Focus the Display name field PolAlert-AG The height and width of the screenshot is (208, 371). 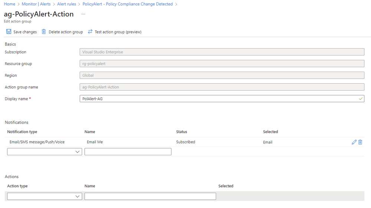[222, 99]
